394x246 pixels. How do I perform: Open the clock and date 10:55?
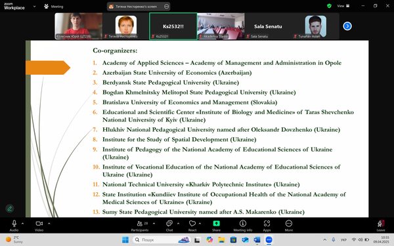tap(381, 239)
